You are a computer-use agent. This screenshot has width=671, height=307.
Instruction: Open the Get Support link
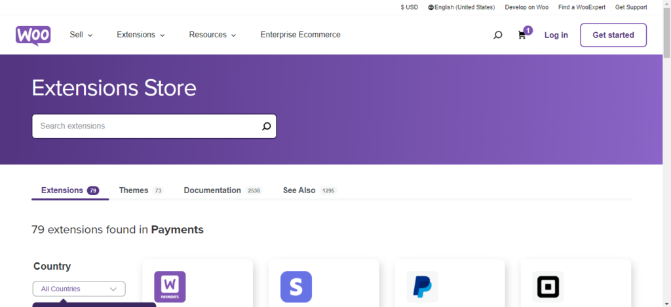631,7
